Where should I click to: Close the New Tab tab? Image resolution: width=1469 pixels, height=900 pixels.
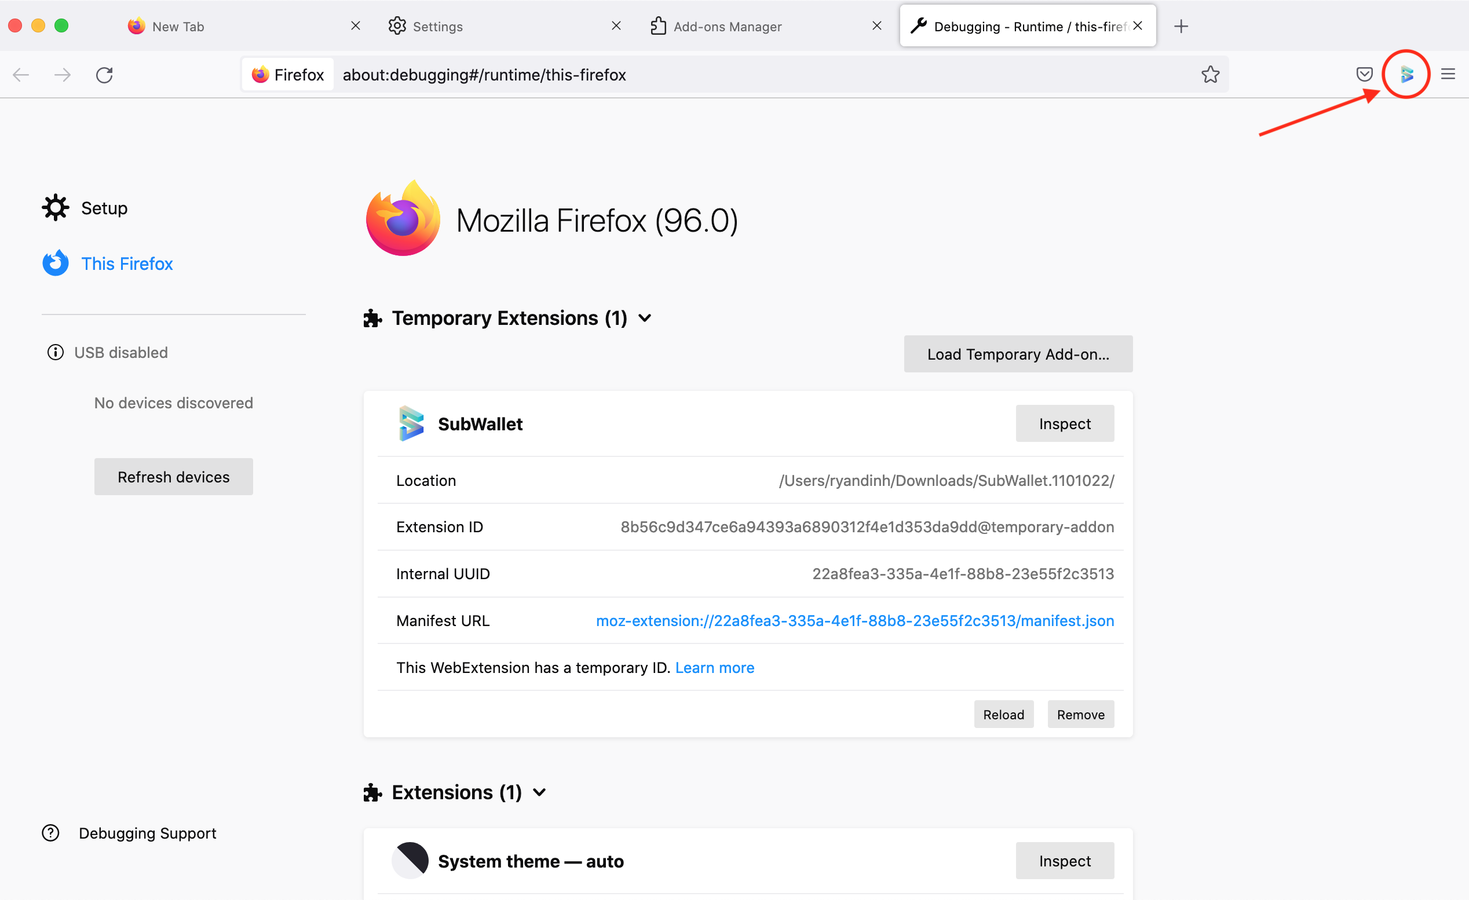(356, 25)
